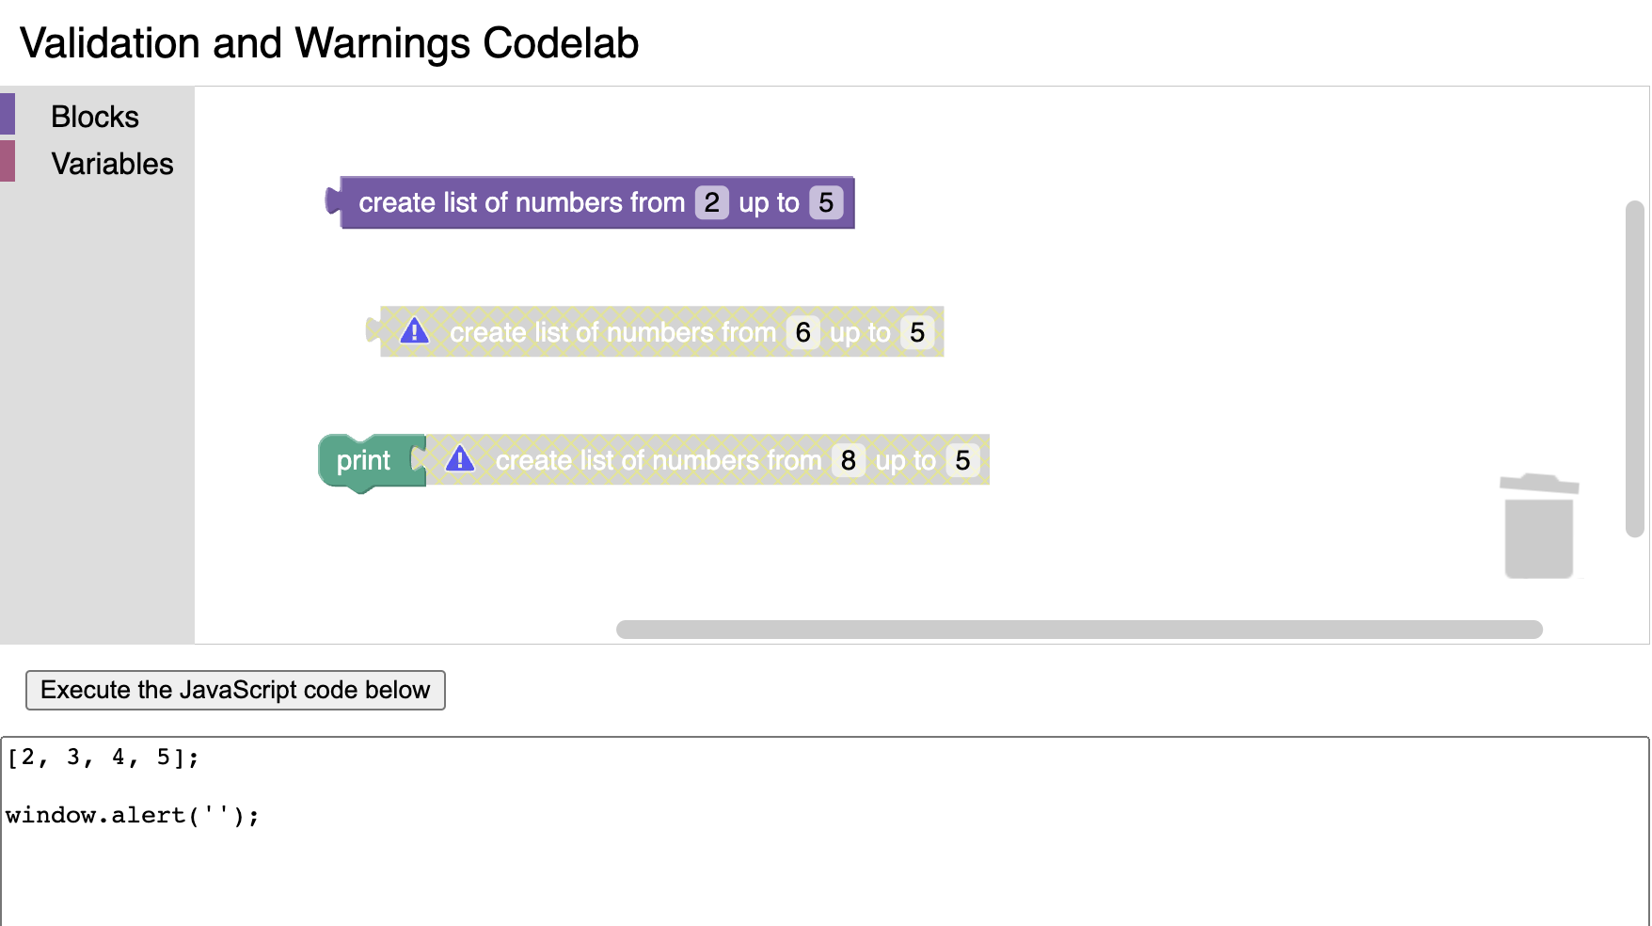Viewport: 1652px width, 926px height.
Task: Edit end value 5 in the second block
Action: 917,332
